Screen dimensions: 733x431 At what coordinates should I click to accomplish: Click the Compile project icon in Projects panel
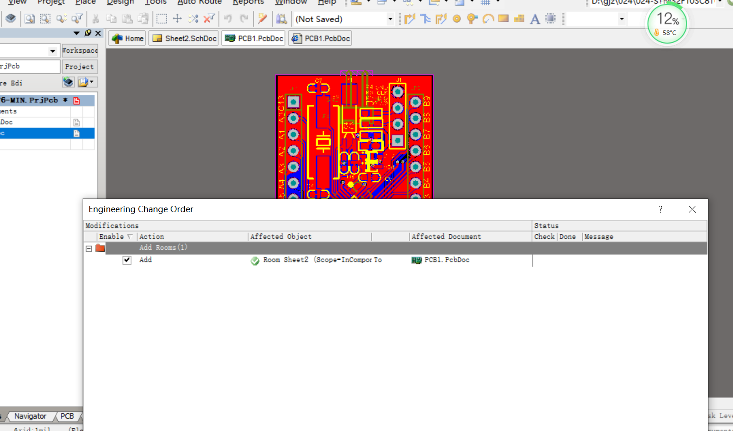tap(68, 82)
